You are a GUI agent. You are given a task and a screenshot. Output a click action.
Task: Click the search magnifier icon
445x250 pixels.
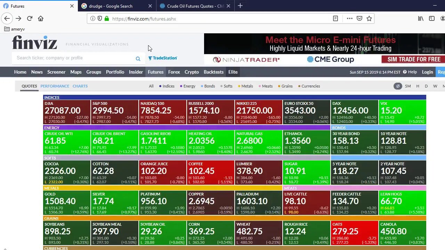pyautogui.click(x=138, y=59)
